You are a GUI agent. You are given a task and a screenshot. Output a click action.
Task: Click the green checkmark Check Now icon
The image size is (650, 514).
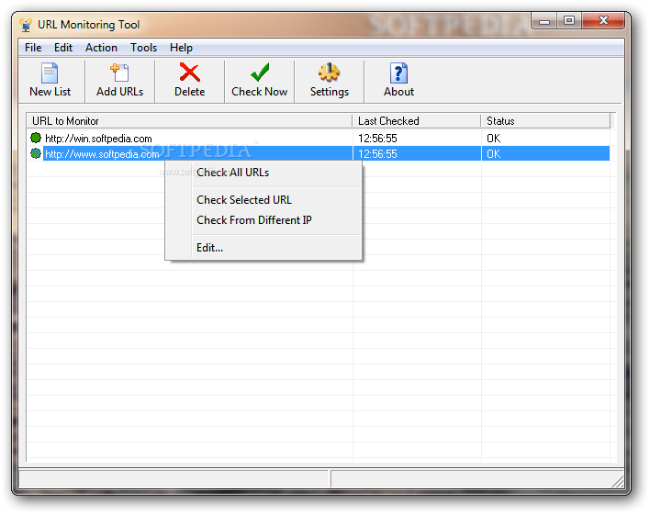[260, 73]
